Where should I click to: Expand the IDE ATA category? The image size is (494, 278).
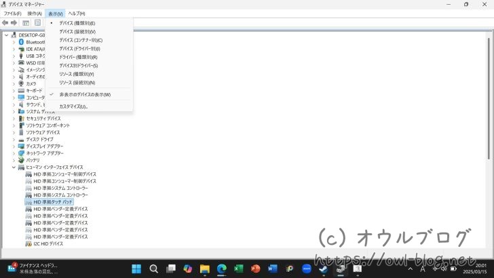(14, 49)
